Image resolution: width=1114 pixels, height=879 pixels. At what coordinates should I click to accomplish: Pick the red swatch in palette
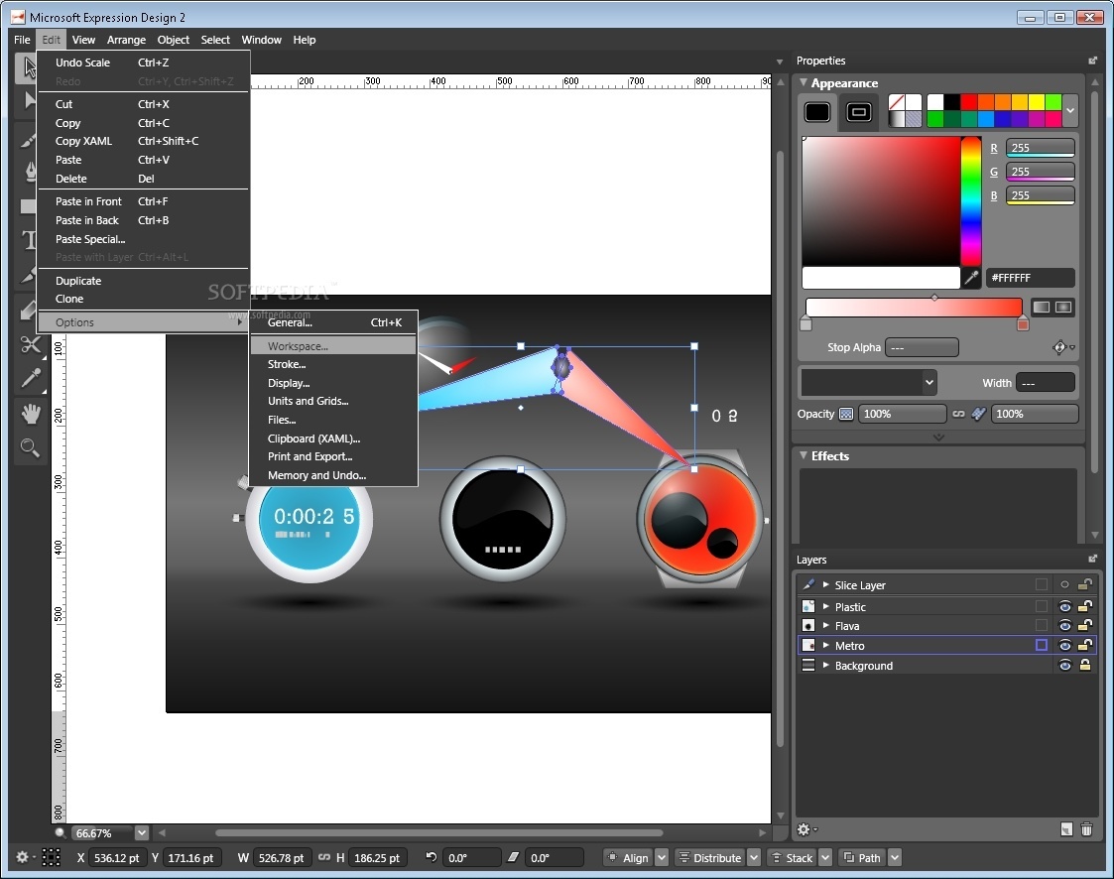(x=969, y=102)
